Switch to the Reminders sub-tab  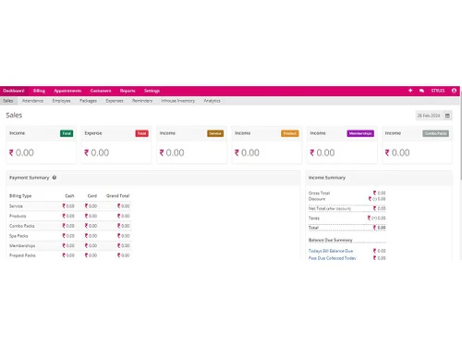[x=142, y=101]
